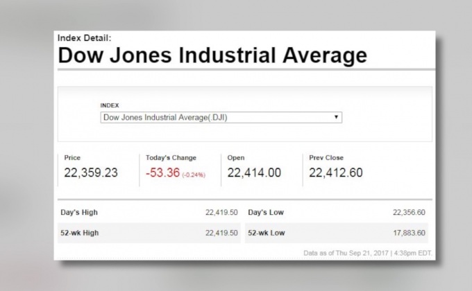
Task: Click the 'Data as of' timestamp text
Action: tap(367, 253)
